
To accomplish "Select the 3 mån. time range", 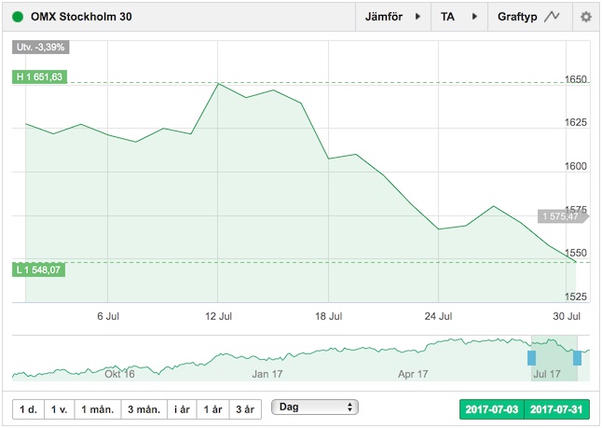I will [x=144, y=409].
